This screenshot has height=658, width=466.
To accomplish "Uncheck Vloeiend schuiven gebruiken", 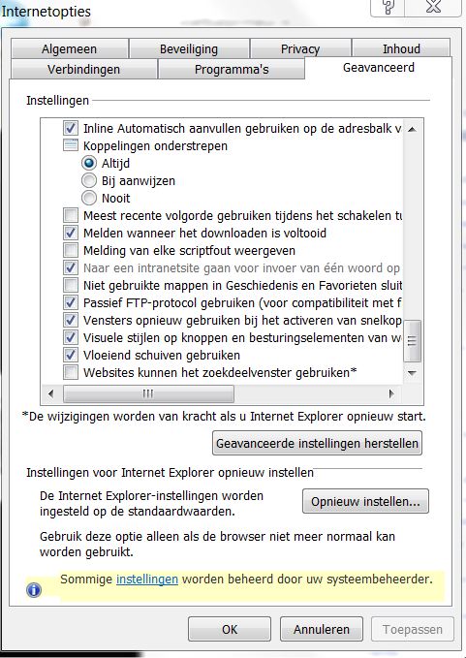I will coord(71,355).
